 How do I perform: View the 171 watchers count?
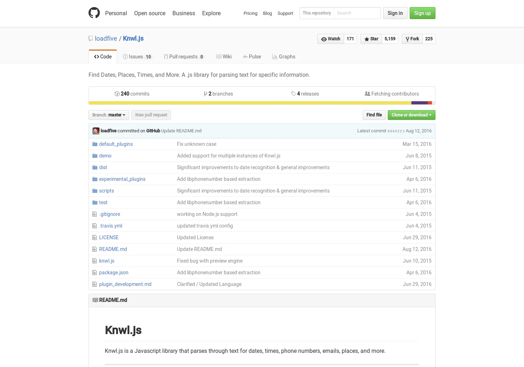(350, 39)
